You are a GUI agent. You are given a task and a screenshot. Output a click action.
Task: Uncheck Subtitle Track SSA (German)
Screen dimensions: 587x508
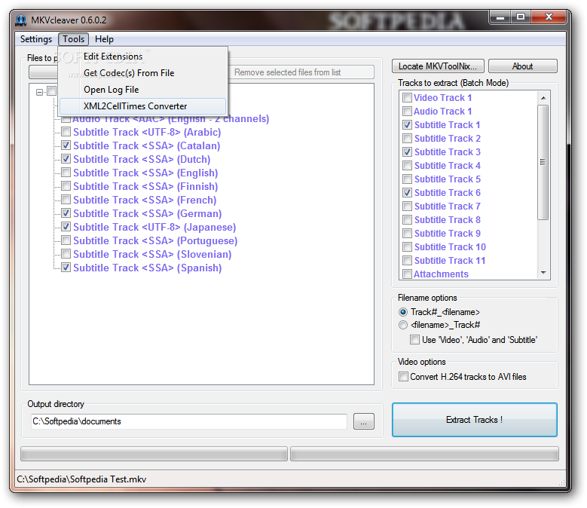(66, 213)
